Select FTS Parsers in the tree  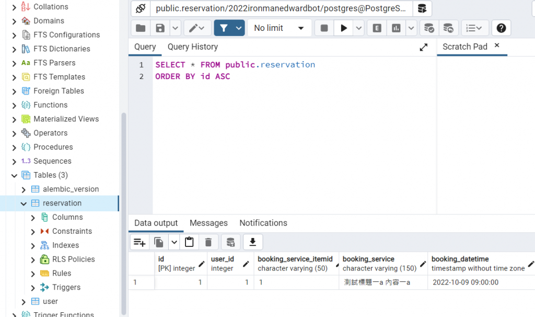pyautogui.click(x=54, y=63)
